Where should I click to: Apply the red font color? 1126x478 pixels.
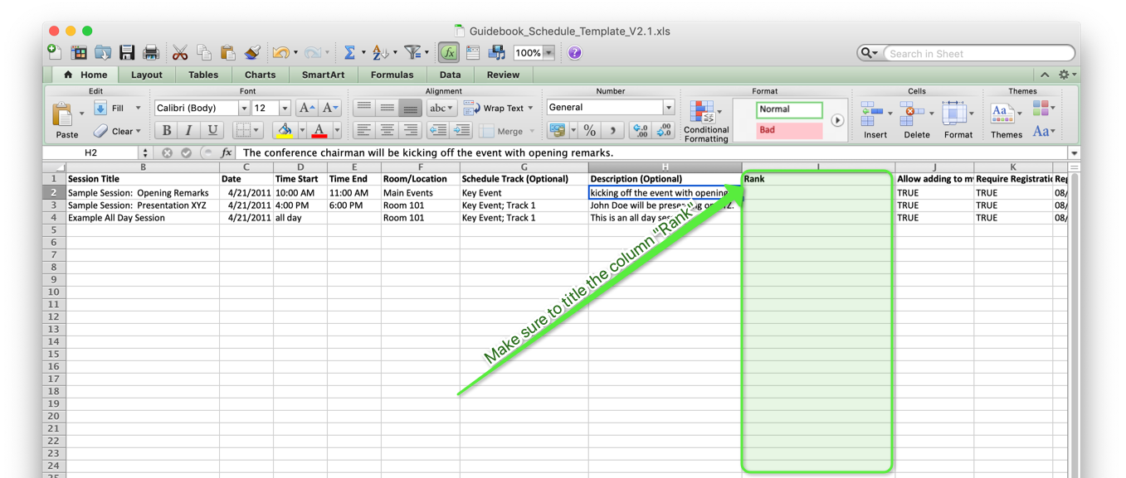pyautogui.click(x=319, y=130)
